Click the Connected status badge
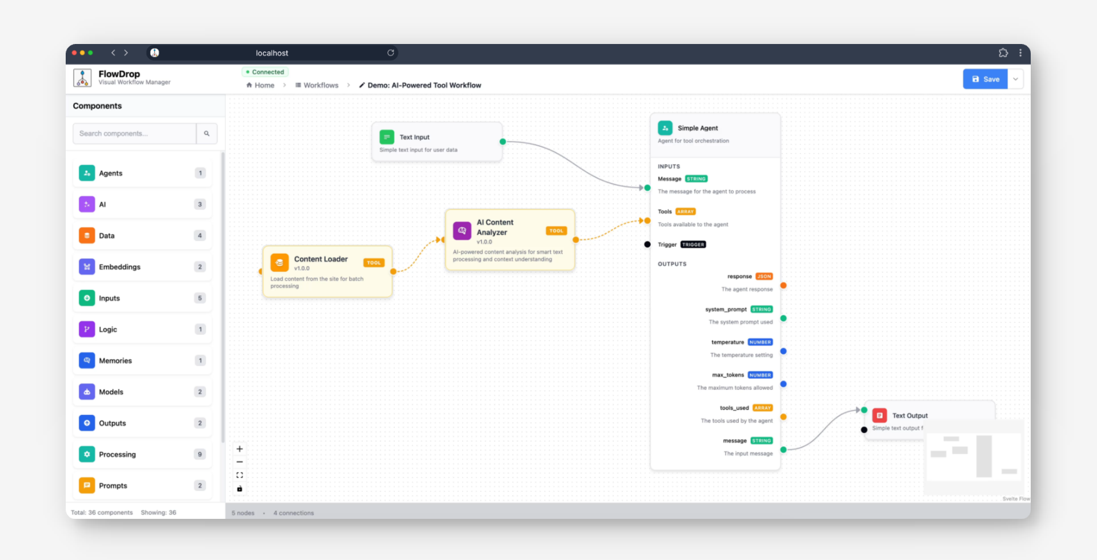 pyautogui.click(x=265, y=72)
